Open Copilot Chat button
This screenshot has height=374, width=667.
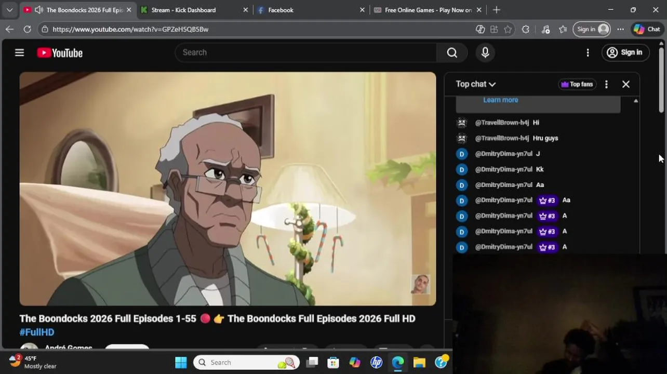pos(647,29)
